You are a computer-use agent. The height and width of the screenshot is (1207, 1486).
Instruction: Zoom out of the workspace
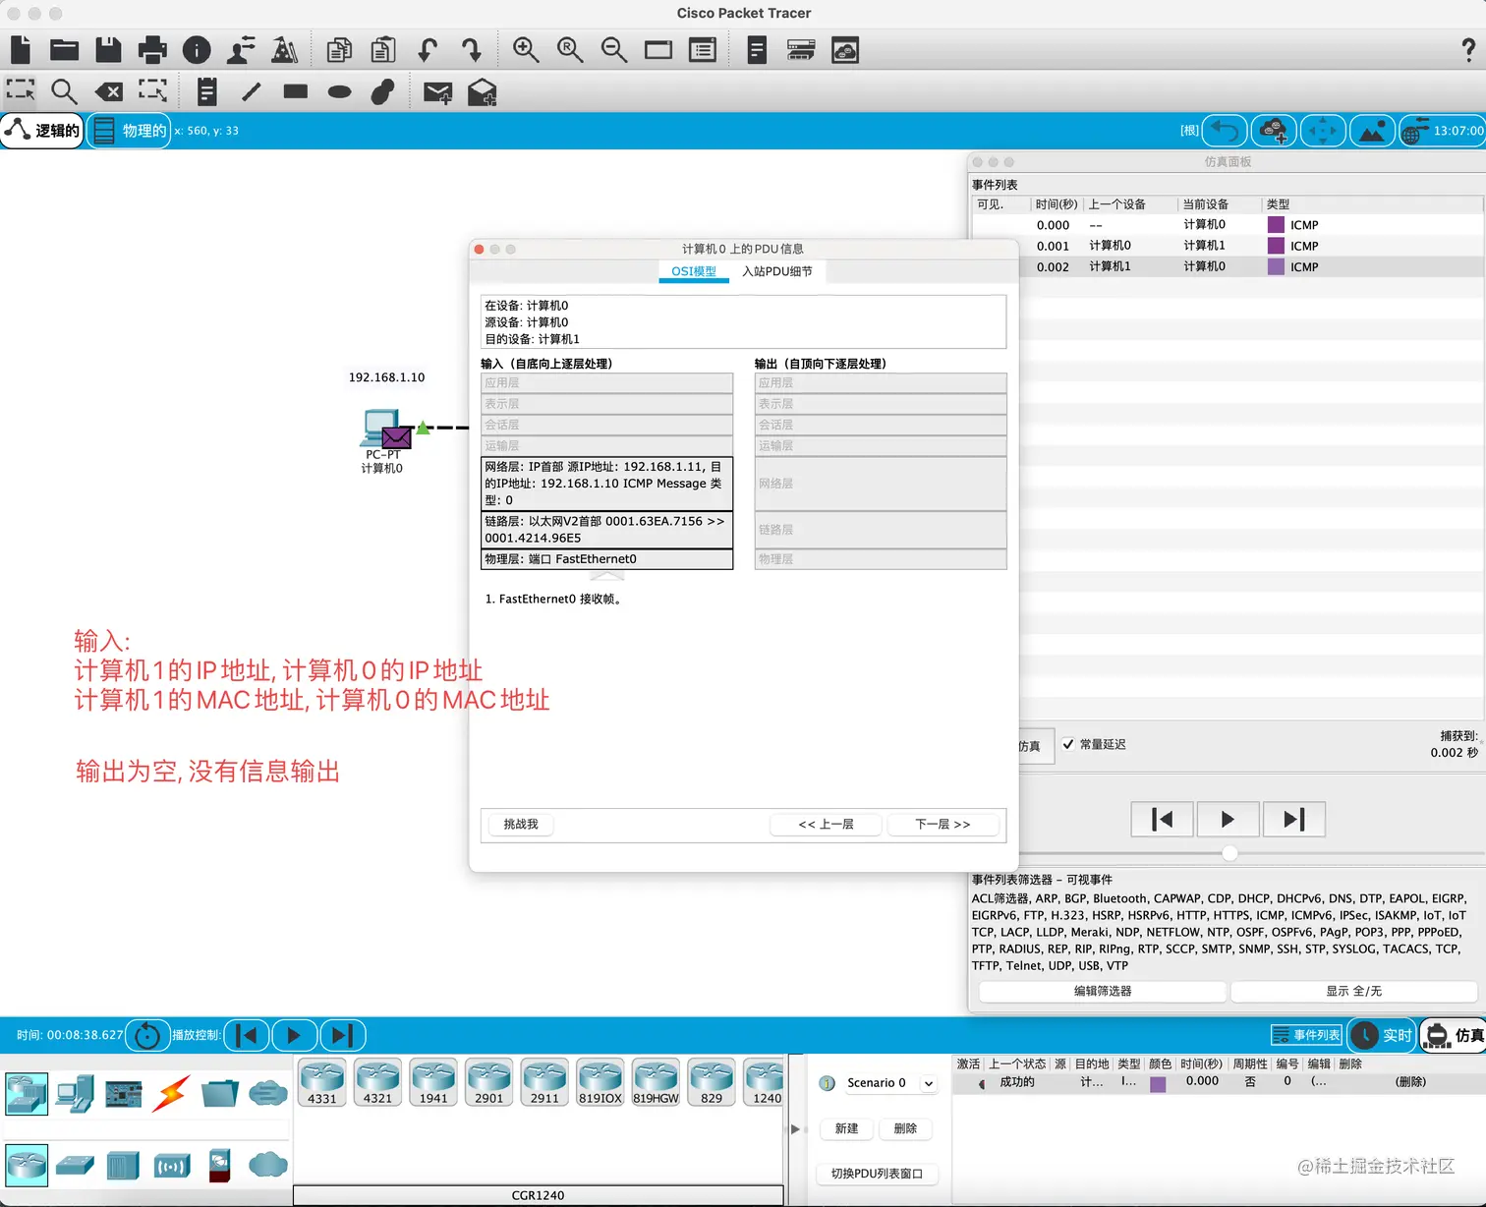pos(614,49)
